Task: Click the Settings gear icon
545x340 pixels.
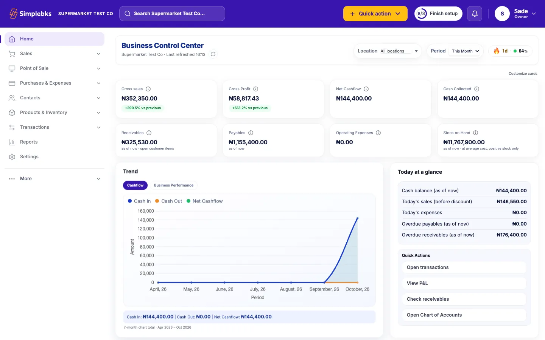Action: [12, 157]
